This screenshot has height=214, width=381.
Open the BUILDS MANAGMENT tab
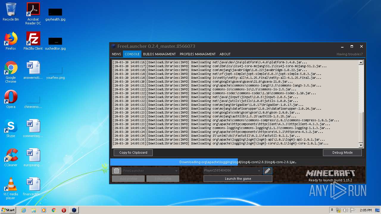coord(159,54)
